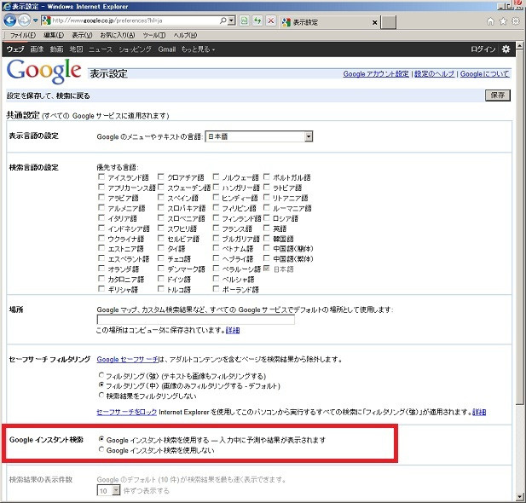Click the browser Forward arrow button
This screenshot has height=503, width=526.
tap(24, 20)
